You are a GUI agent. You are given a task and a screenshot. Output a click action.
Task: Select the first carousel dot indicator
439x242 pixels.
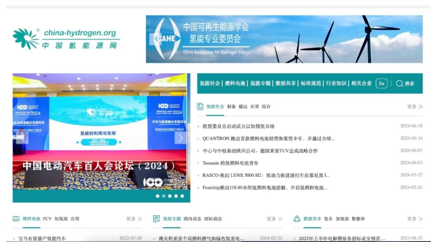157,196
